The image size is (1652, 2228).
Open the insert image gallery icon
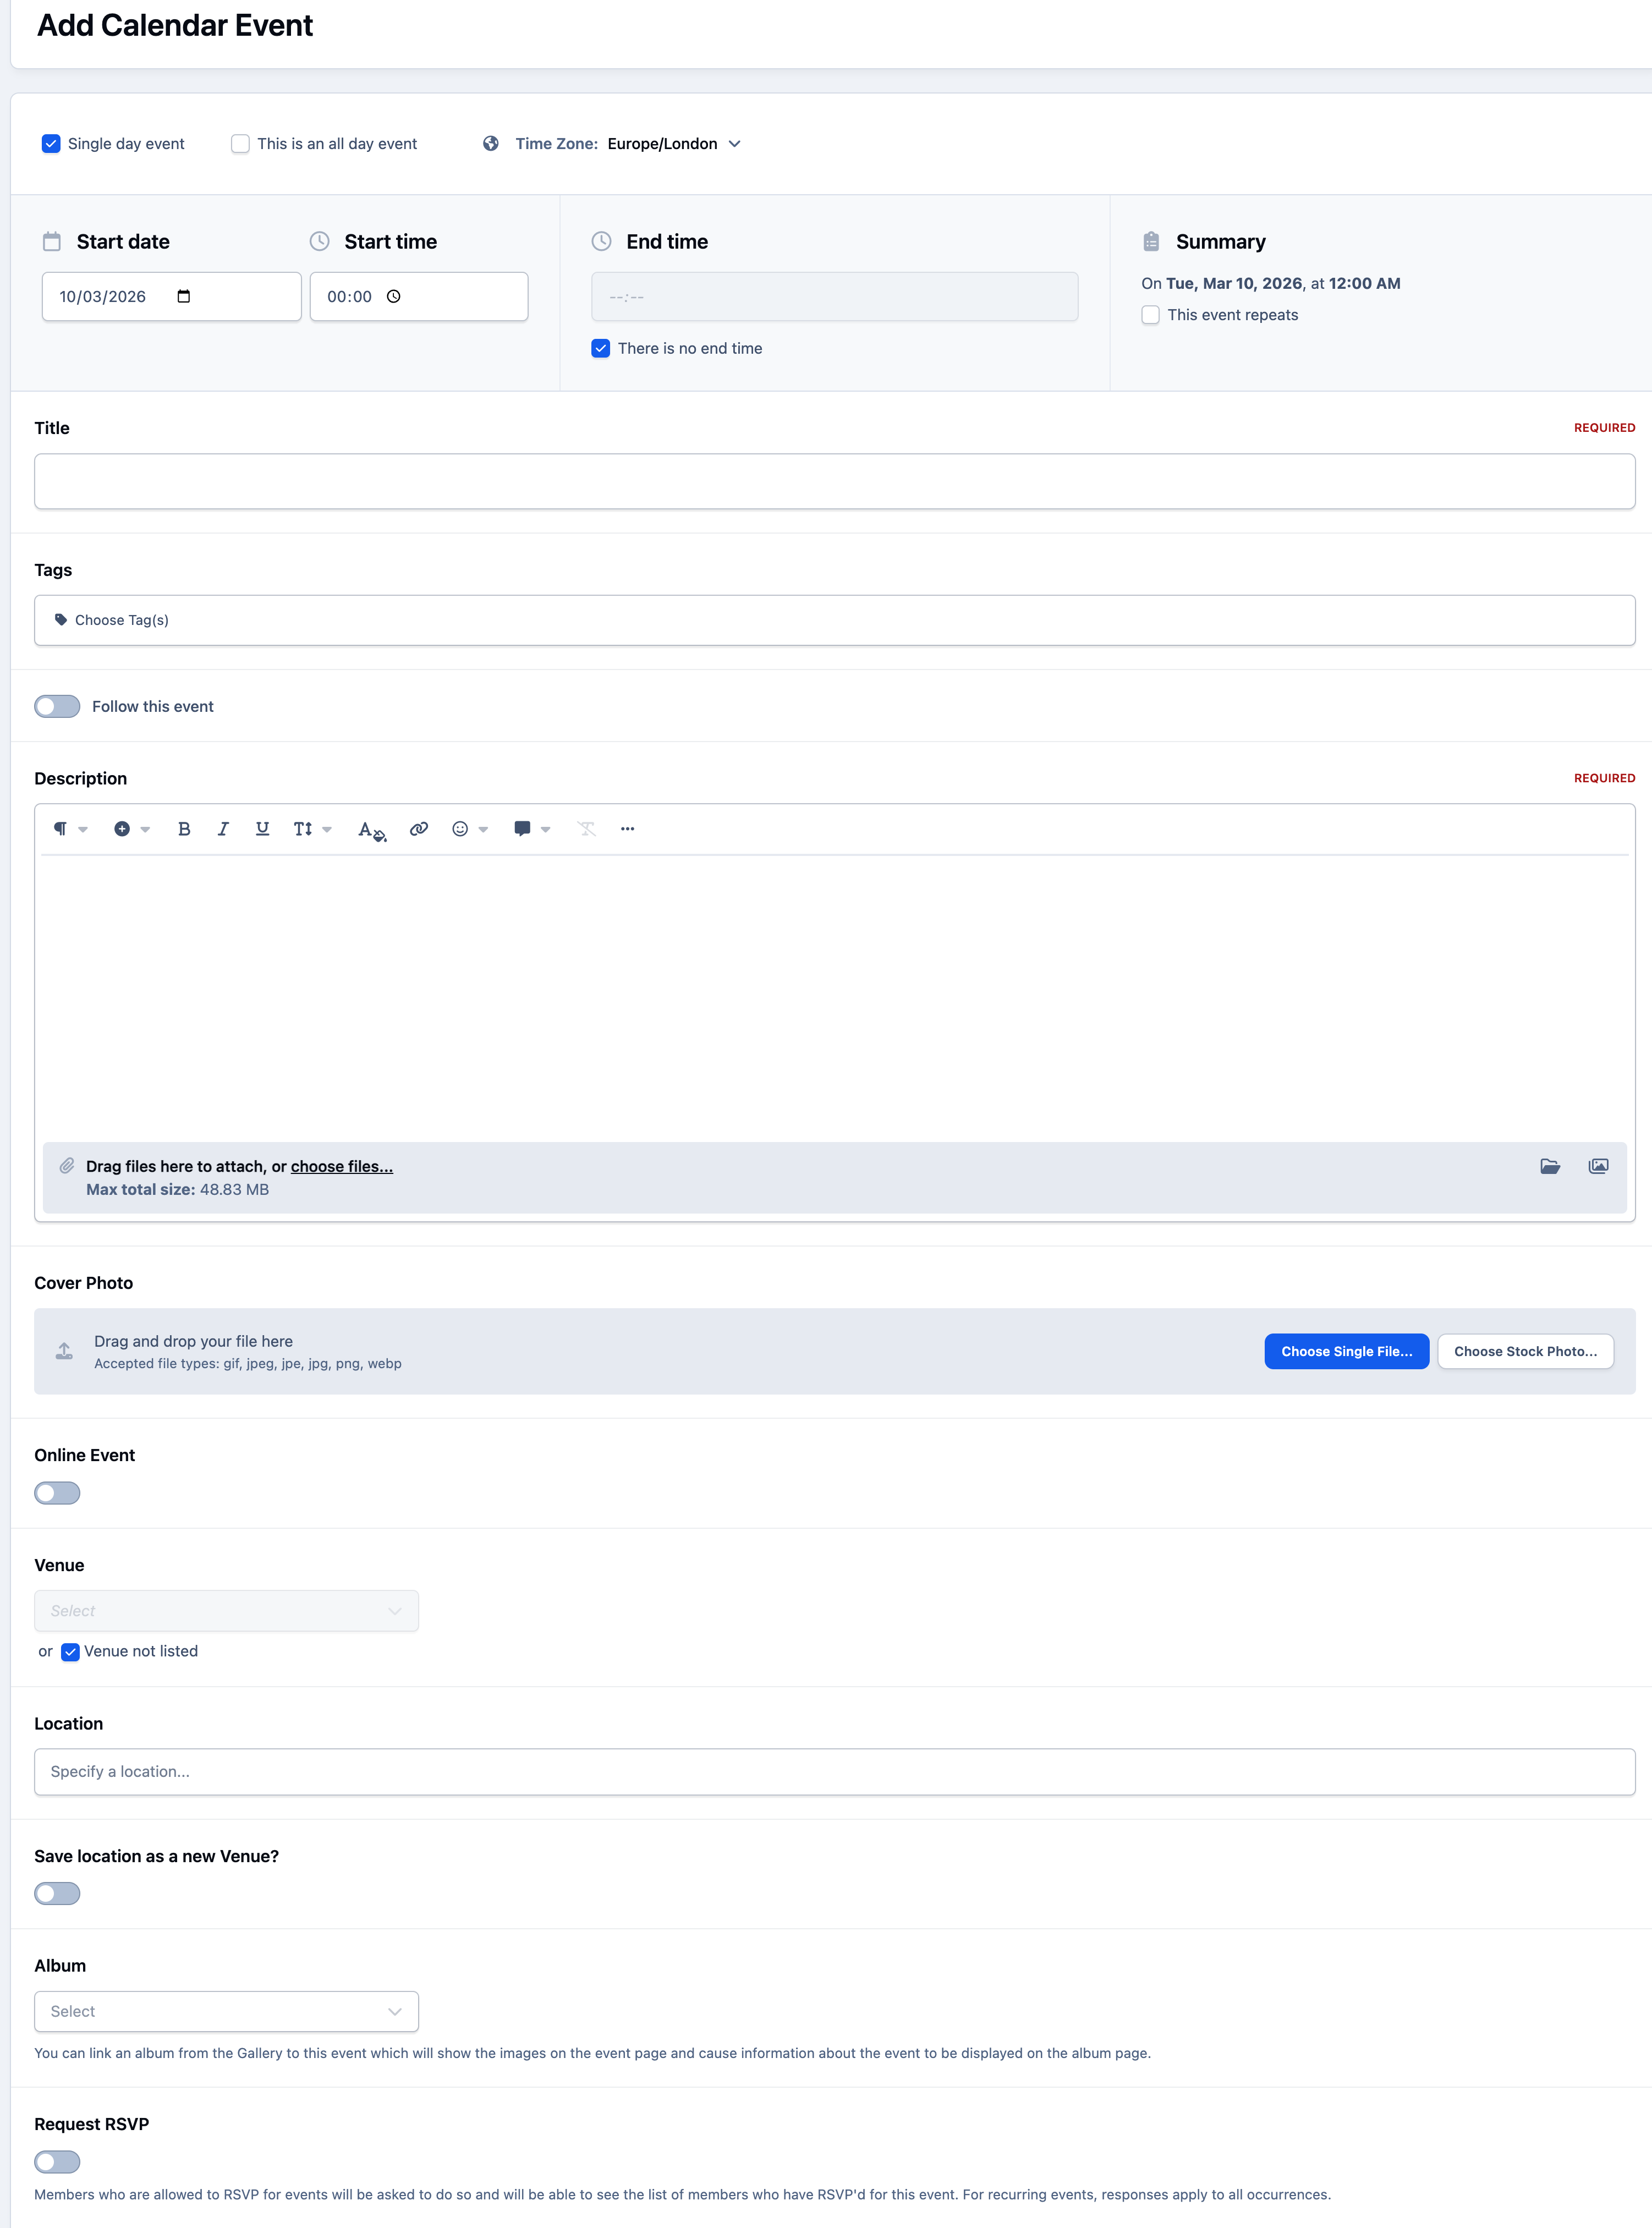[1598, 1166]
